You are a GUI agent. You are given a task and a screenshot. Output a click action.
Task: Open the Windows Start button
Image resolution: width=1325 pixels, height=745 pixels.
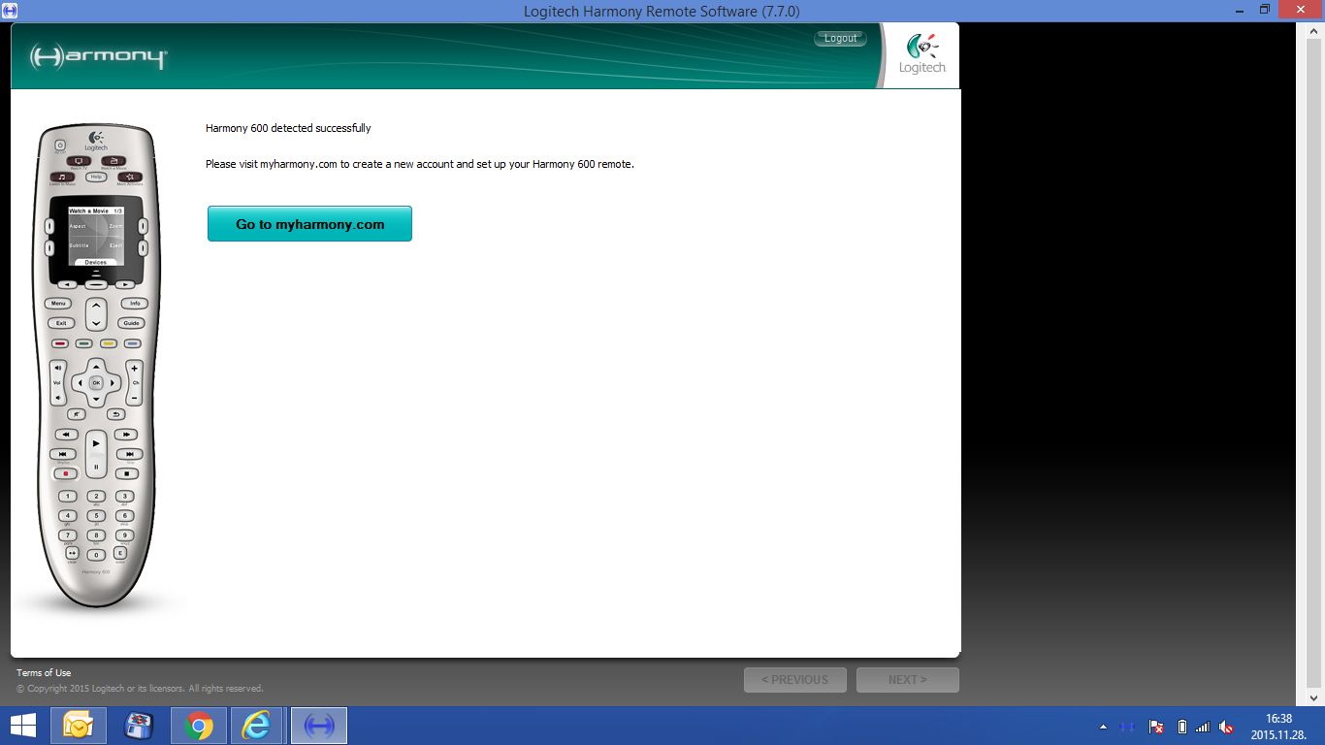pyautogui.click(x=23, y=726)
